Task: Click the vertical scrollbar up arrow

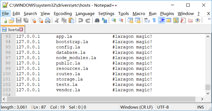Action: pos(208,37)
